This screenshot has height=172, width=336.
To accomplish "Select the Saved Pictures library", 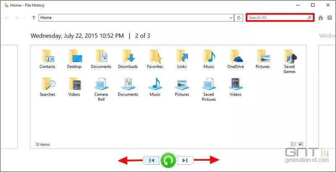I will click(209, 89).
